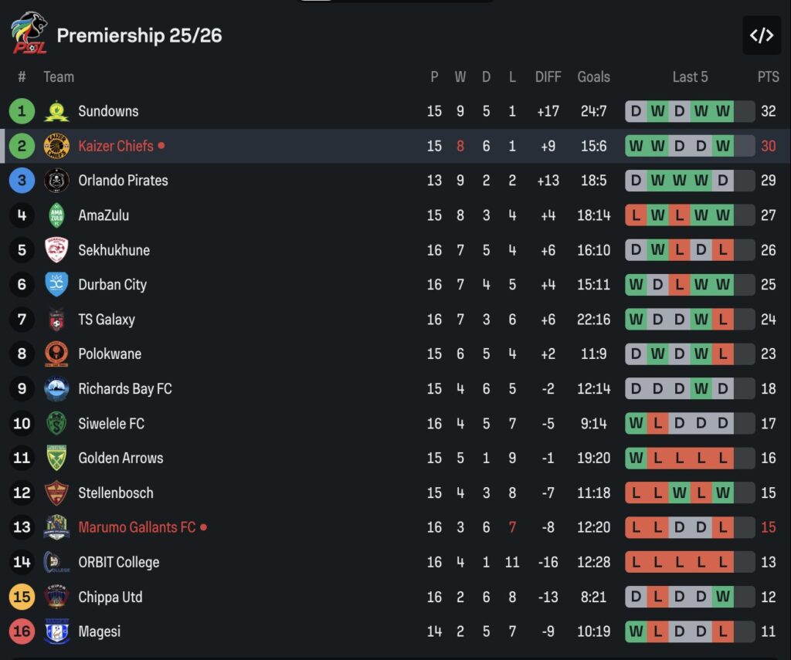Open the Marumo Gallants FC team link
The height and width of the screenshot is (660, 791).
(137, 527)
